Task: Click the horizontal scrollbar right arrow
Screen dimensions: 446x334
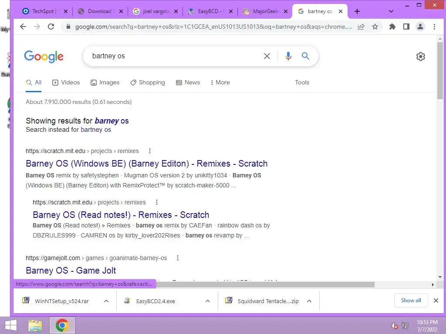Action: point(432,284)
